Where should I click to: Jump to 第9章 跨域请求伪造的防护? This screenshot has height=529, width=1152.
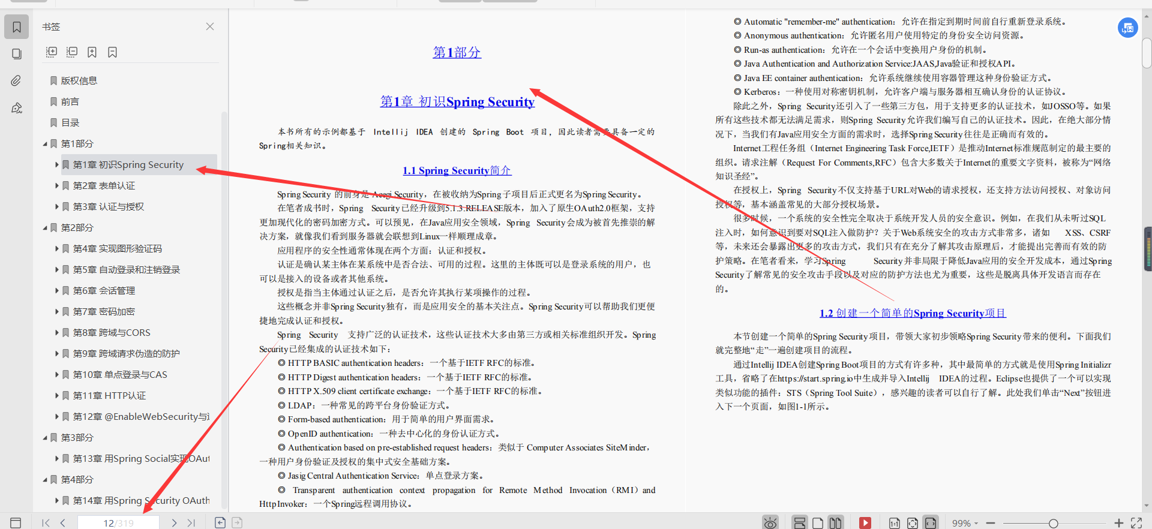tap(126, 354)
